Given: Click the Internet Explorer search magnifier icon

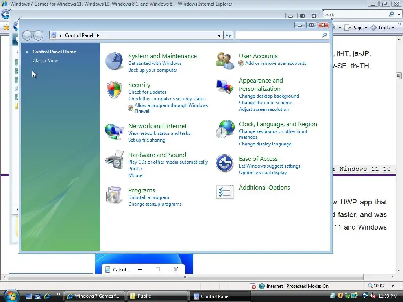Looking at the screenshot, I should pyautogui.click(x=392, y=14).
